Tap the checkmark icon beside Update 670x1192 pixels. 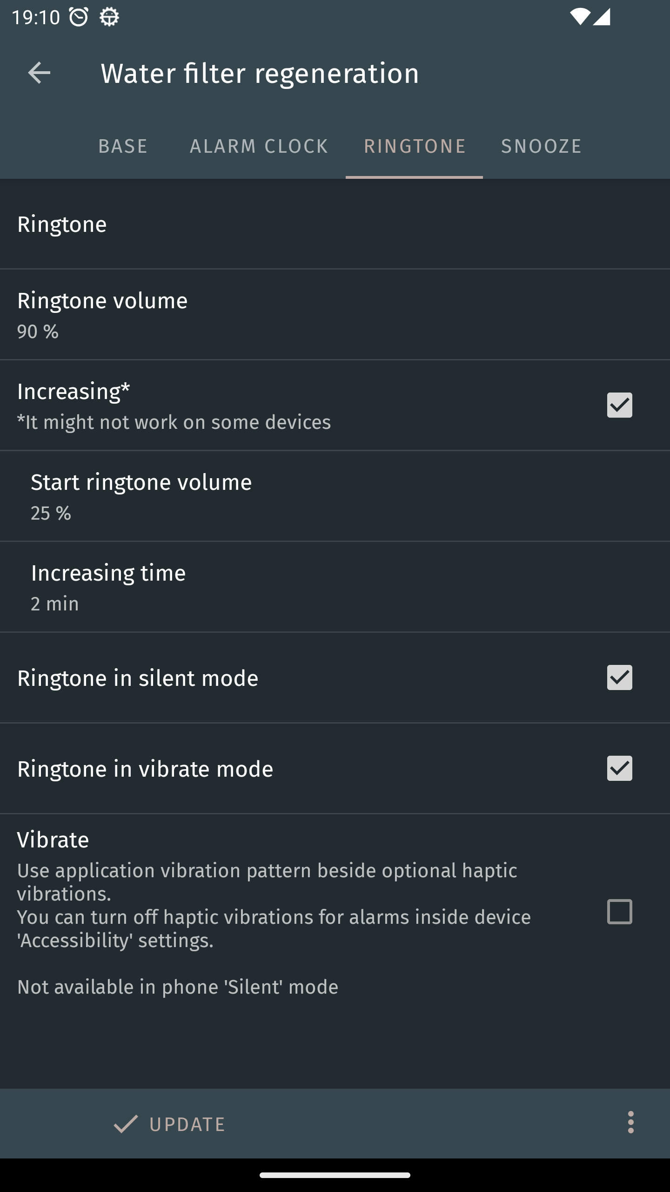point(126,1124)
